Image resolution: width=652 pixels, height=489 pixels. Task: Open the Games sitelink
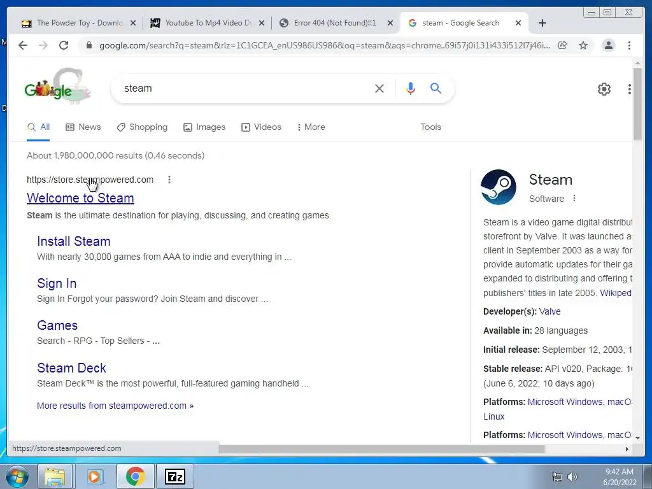point(57,325)
